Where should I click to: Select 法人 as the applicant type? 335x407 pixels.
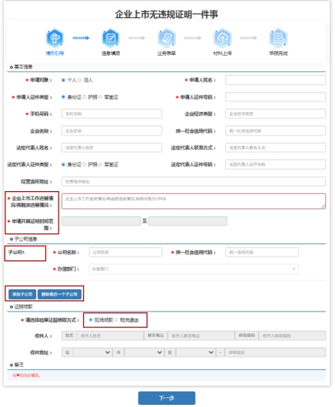tap(80, 80)
